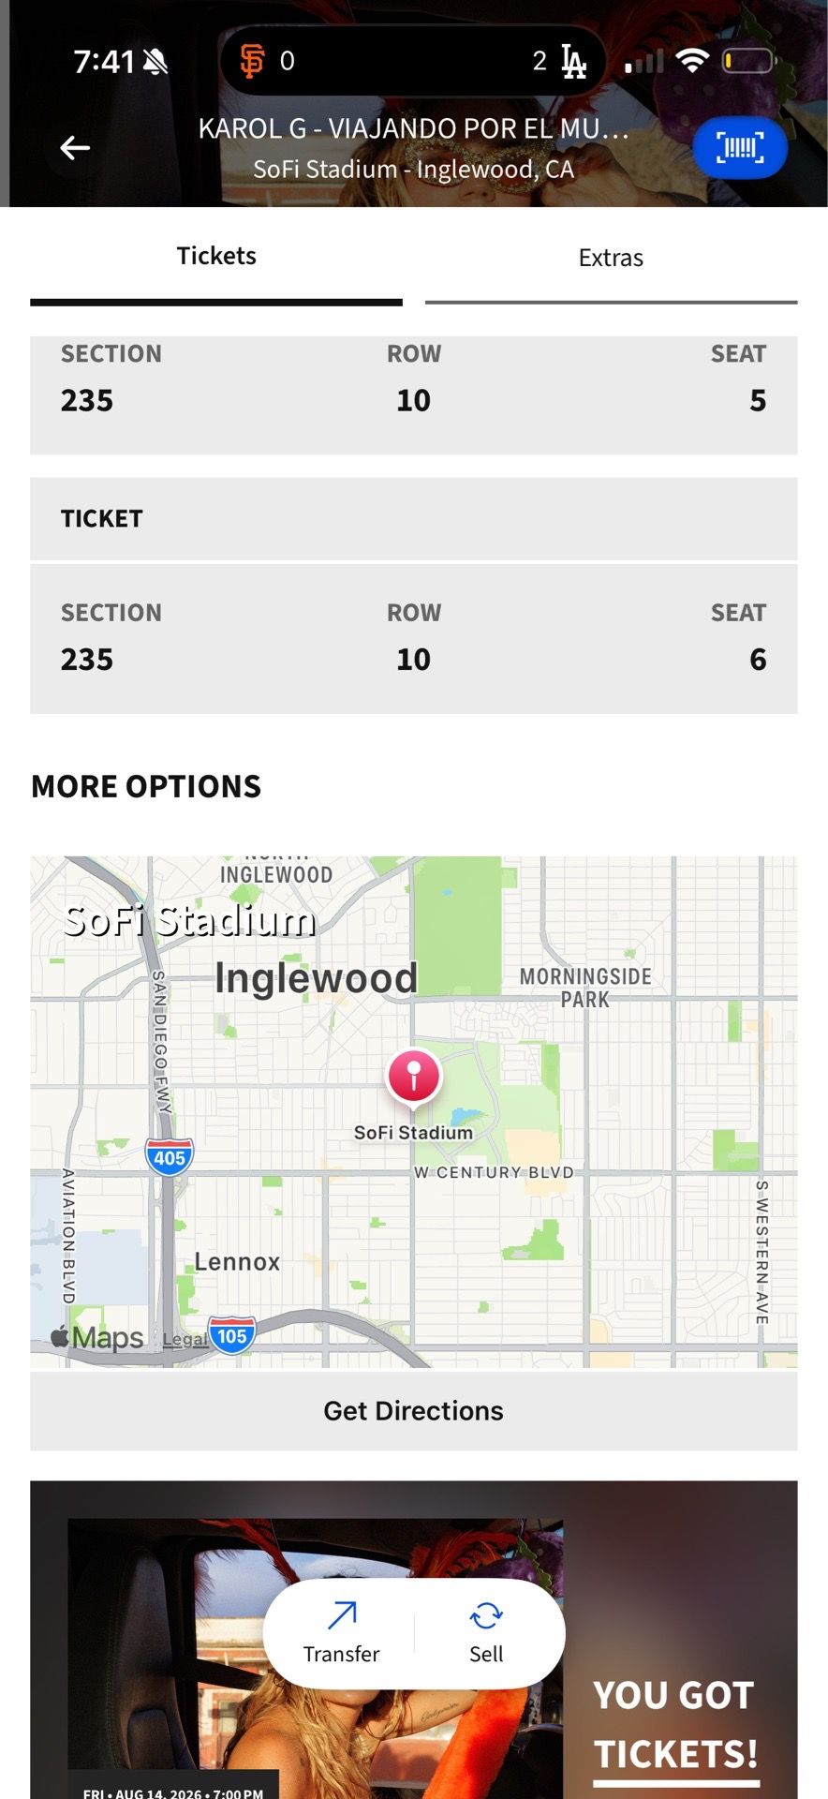The height and width of the screenshot is (1799, 828).
Task: Tap the Interstate 105 shield on map
Action: (x=232, y=1335)
